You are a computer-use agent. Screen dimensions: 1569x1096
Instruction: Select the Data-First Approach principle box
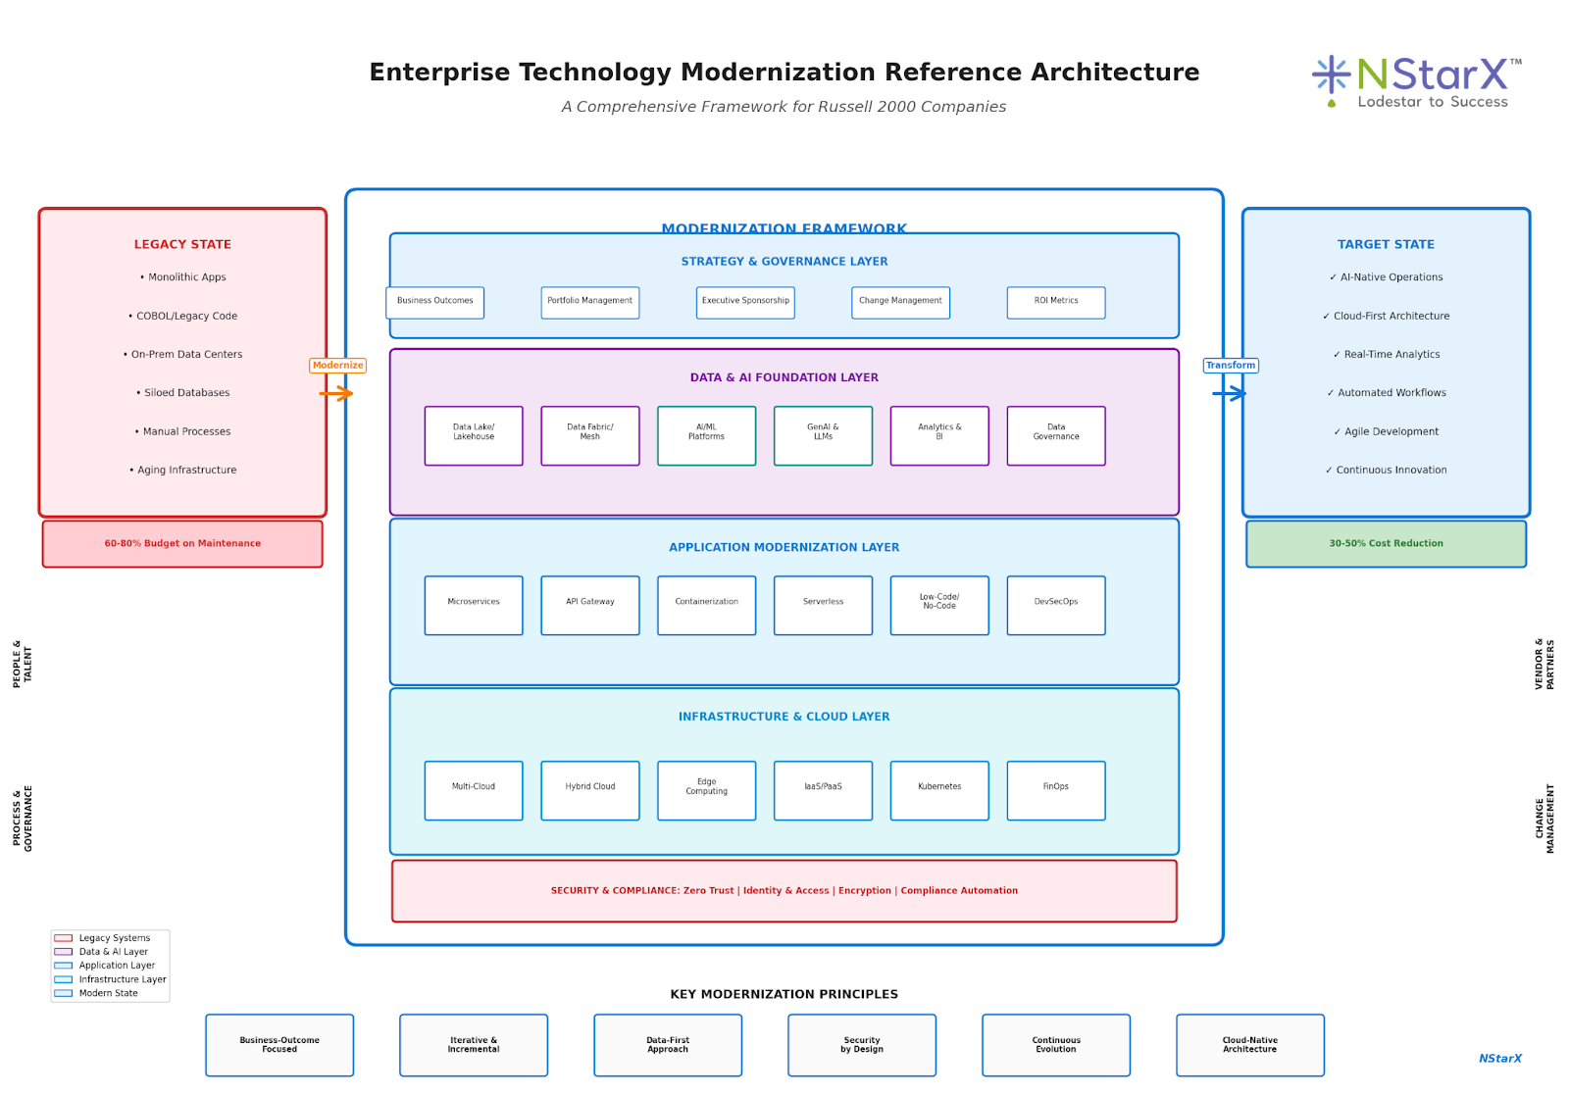click(x=668, y=1045)
